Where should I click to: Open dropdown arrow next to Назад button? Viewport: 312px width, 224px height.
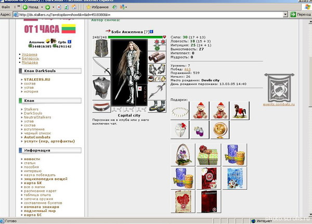pyautogui.click(x=42, y=7)
